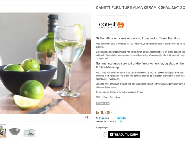Viewport: 185px width, 142px height.
Task: Select the grey bowl thumbnail
Action: (x=15, y=131)
